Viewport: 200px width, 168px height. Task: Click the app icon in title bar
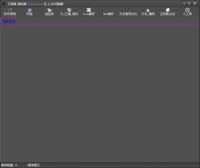click(3, 3)
